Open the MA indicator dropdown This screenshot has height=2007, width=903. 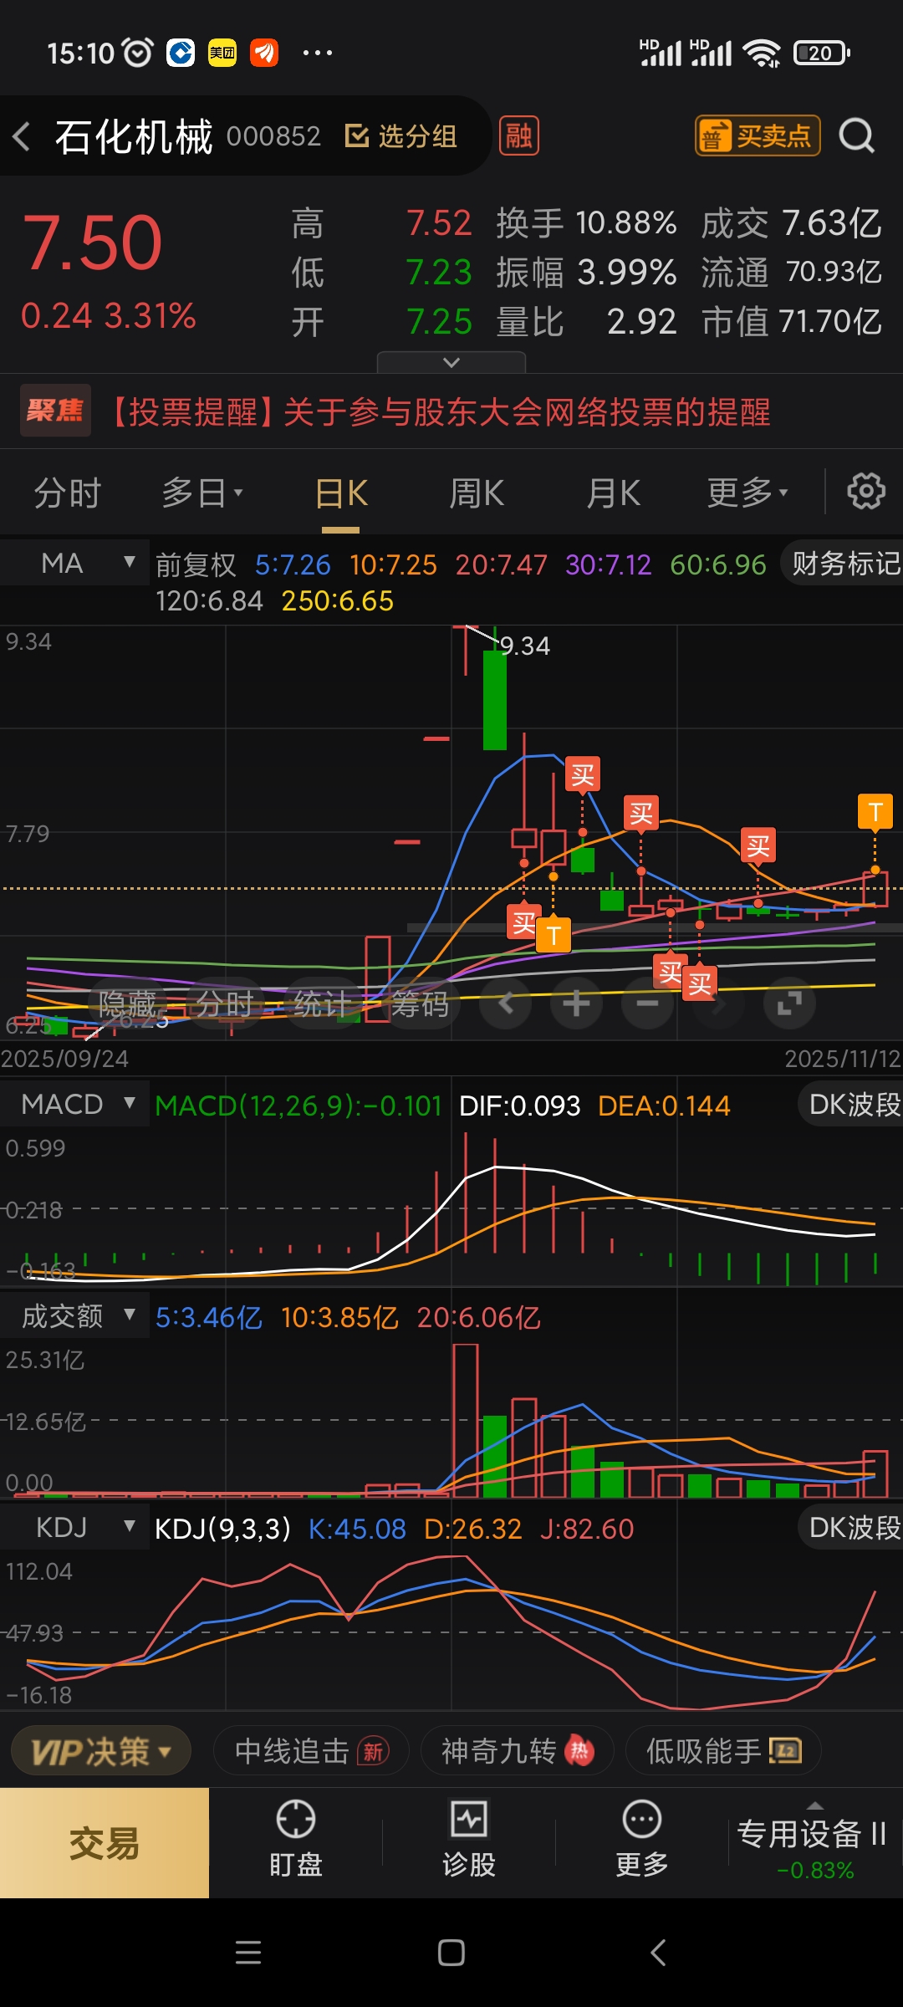(75, 563)
